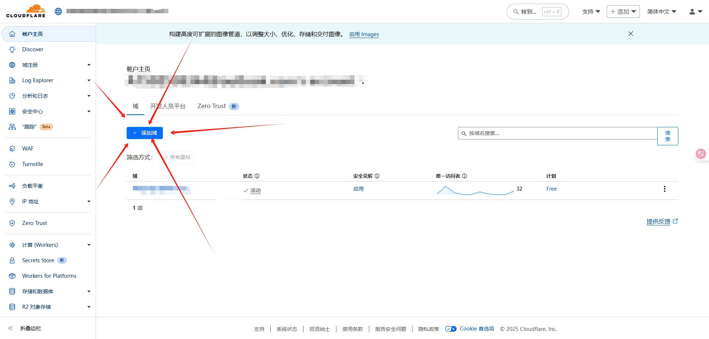Click the Cloudflare logo
709x339 pixels.
click(26, 11)
